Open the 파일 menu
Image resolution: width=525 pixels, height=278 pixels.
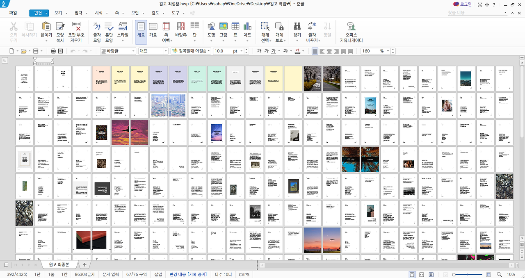[x=13, y=13]
